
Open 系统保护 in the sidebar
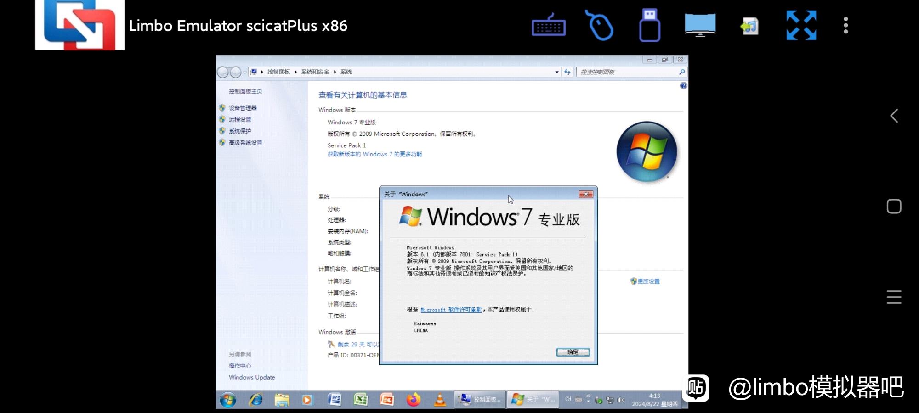(x=240, y=131)
